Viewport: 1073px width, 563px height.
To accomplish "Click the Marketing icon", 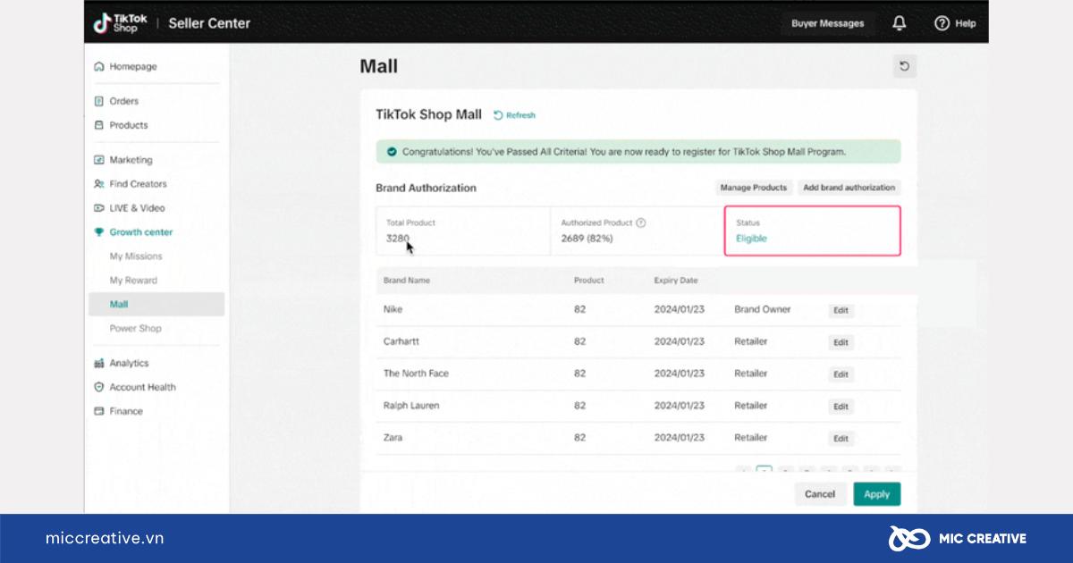I will [99, 160].
